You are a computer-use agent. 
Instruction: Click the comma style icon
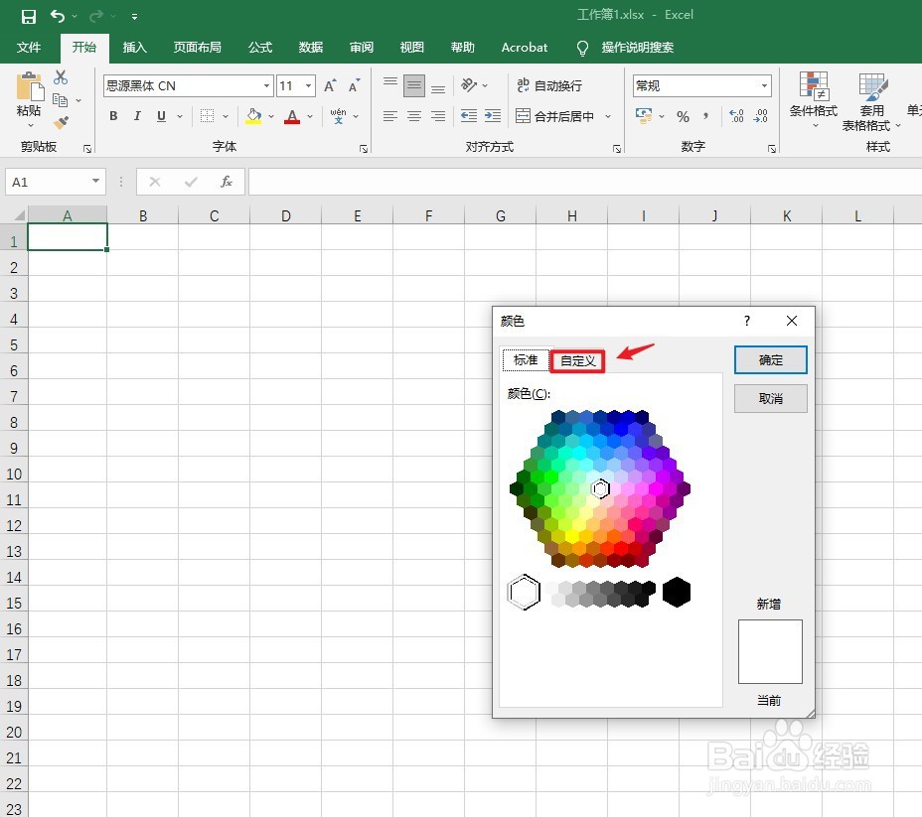click(705, 116)
